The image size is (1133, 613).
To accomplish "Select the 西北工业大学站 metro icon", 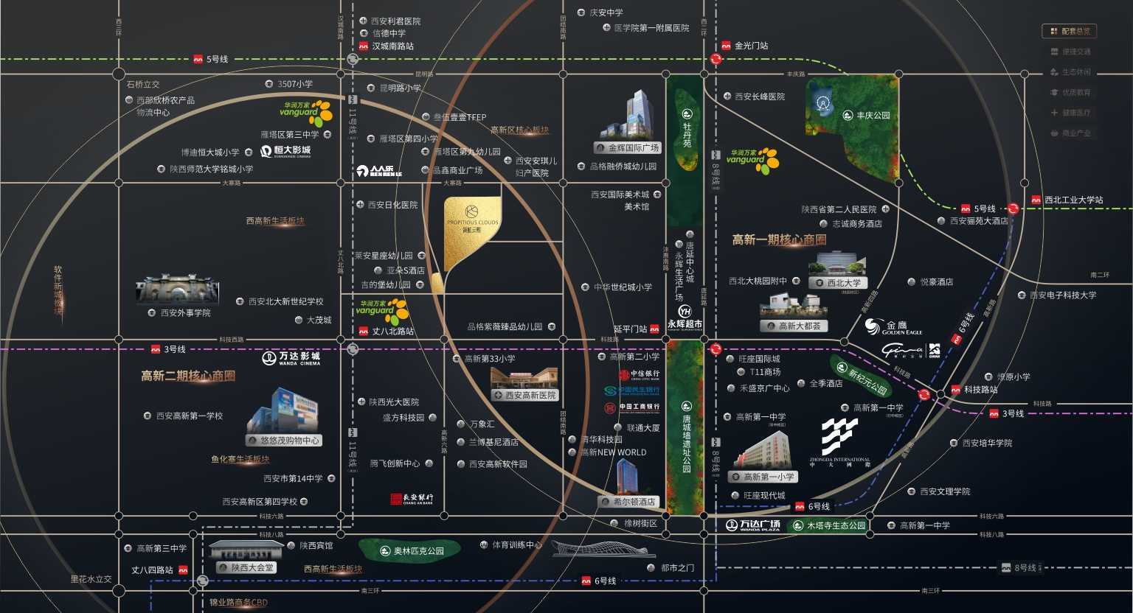I will pyautogui.click(x=1035, y=200).
